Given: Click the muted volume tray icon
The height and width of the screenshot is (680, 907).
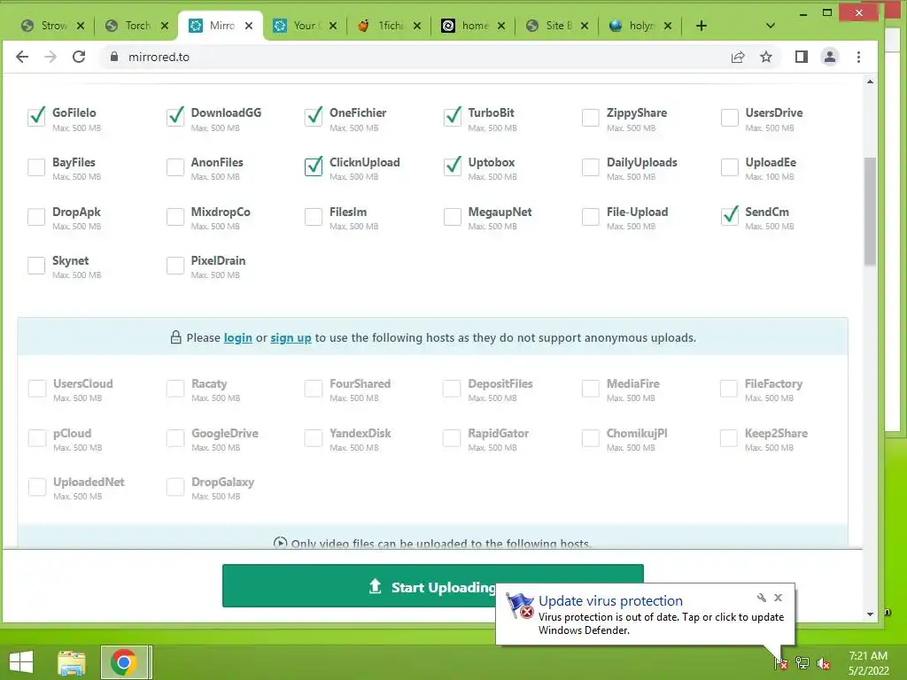Looking at the screenshot, I should coord(823,663).
